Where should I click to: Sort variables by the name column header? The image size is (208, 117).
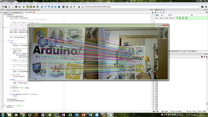point(157,15)
